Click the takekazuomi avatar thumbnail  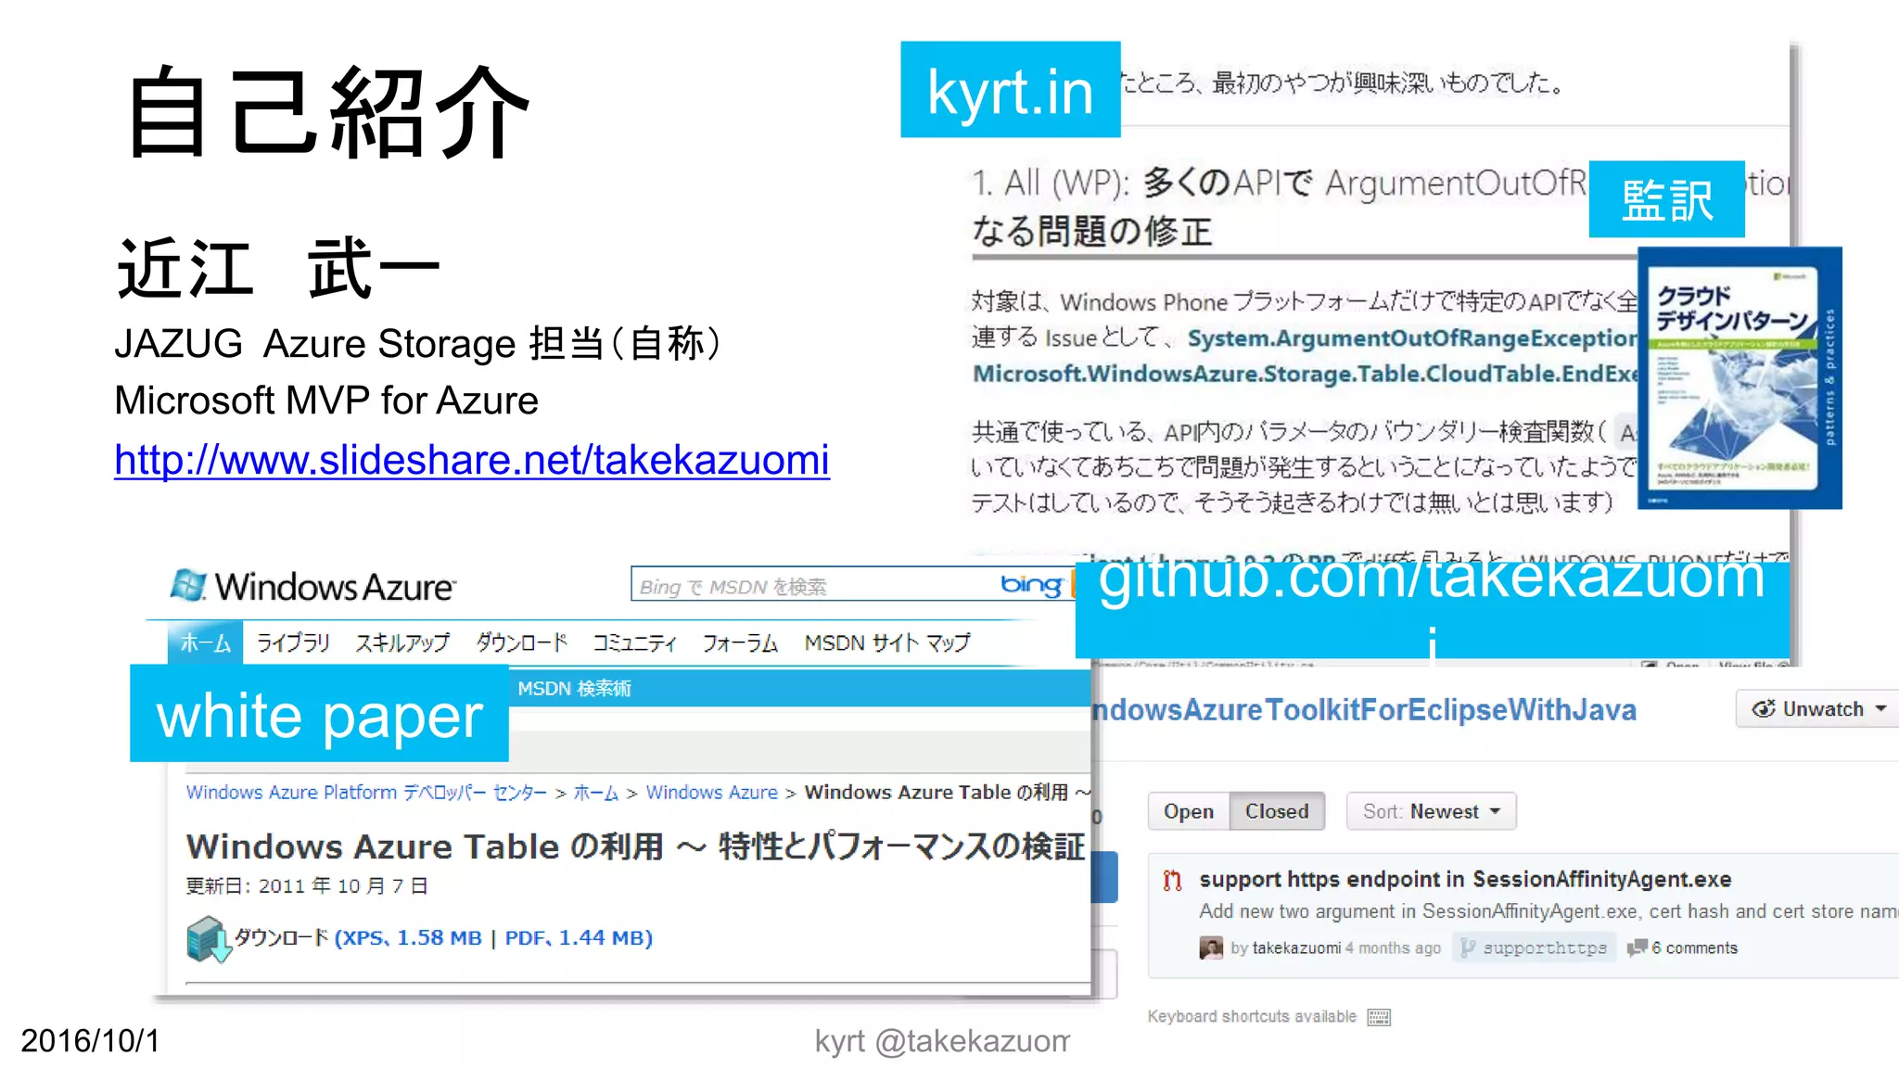click(x=1211, y=947)
